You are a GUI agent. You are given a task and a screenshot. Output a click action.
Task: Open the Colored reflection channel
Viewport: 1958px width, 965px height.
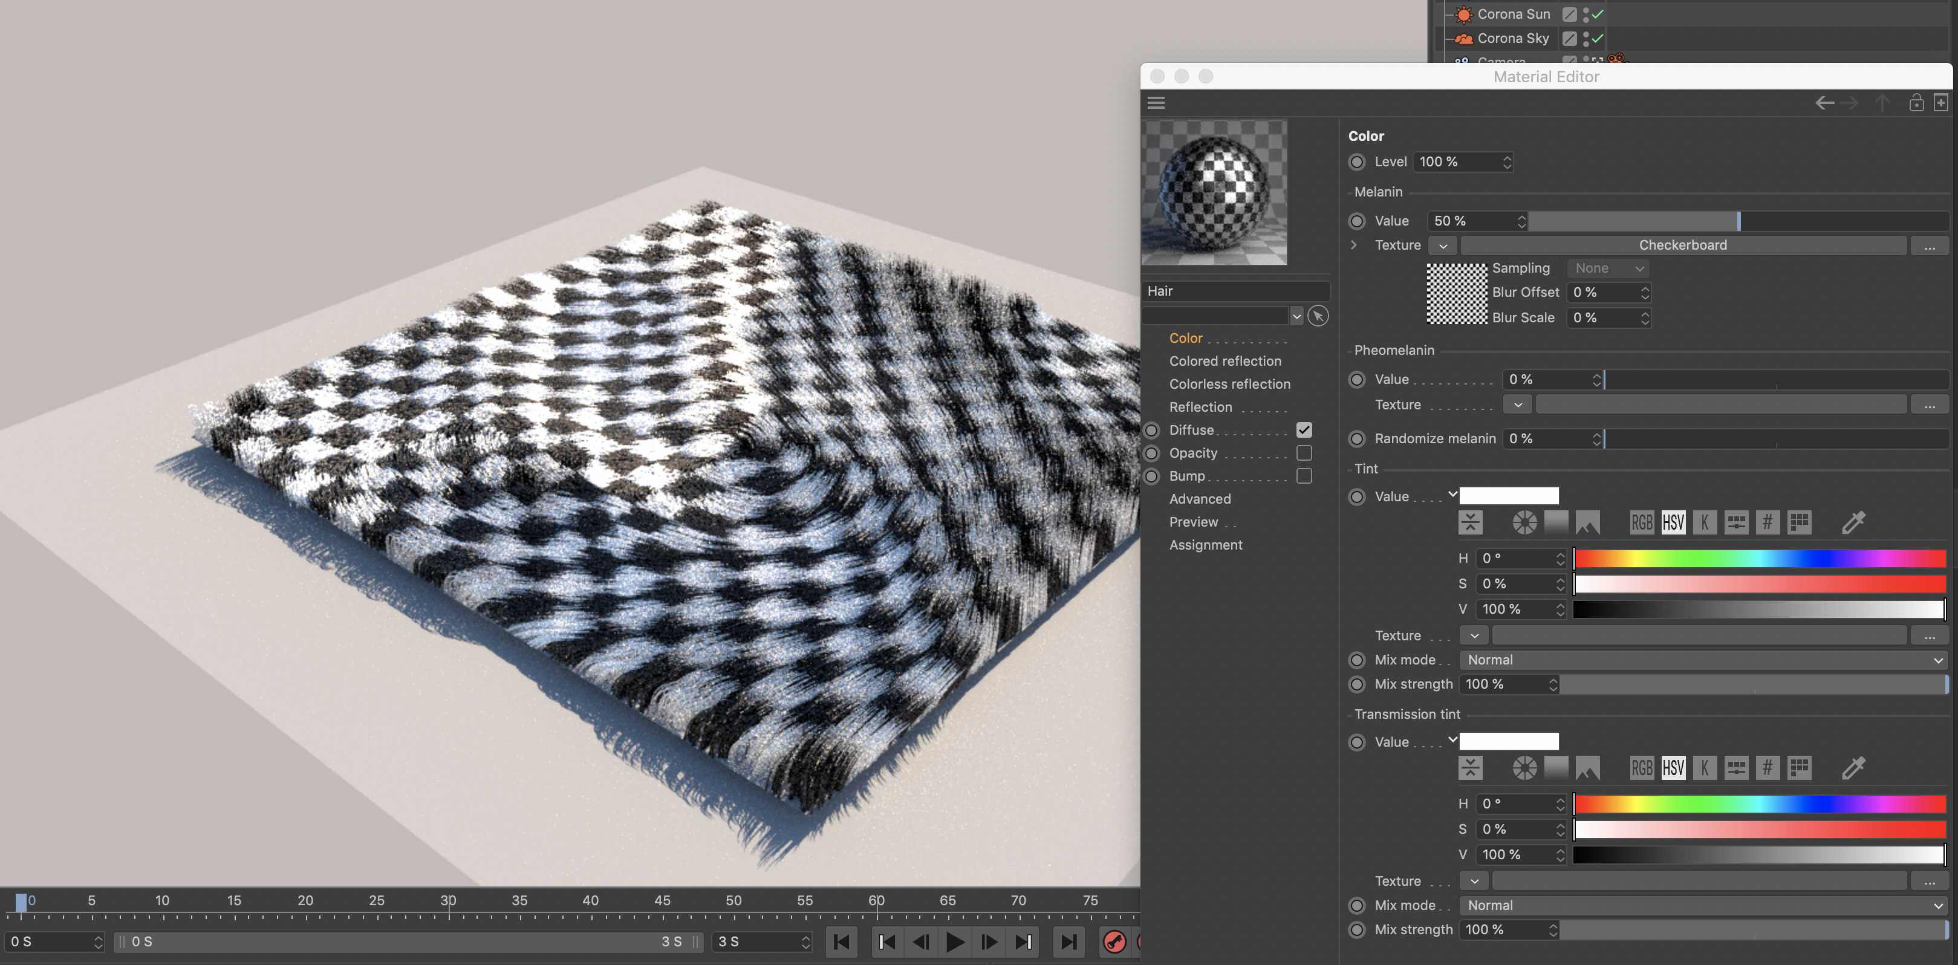pos(1225,361)
